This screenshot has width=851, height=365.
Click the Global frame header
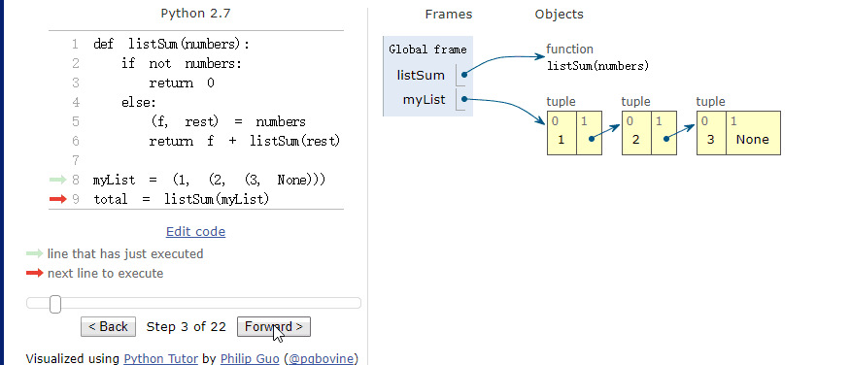[427, 50]
